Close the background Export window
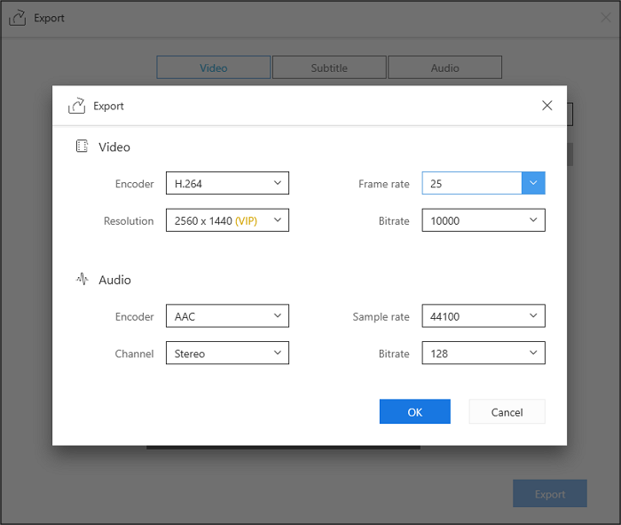The width and height of the screenshot is (621, 525). tap(606, 18)
